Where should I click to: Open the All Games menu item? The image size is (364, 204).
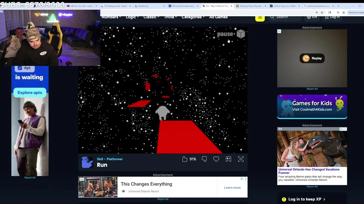tap(218, 17)
